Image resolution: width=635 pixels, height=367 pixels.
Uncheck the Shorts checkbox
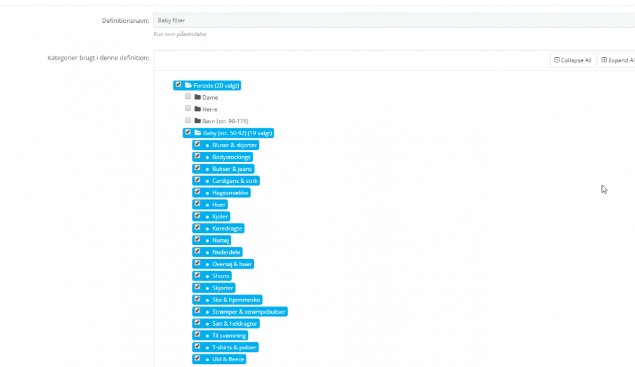click(197, 275)
